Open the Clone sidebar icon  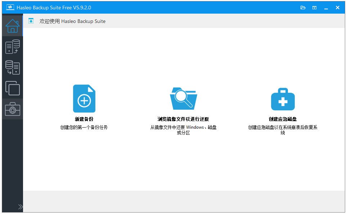tap(12, 88)
